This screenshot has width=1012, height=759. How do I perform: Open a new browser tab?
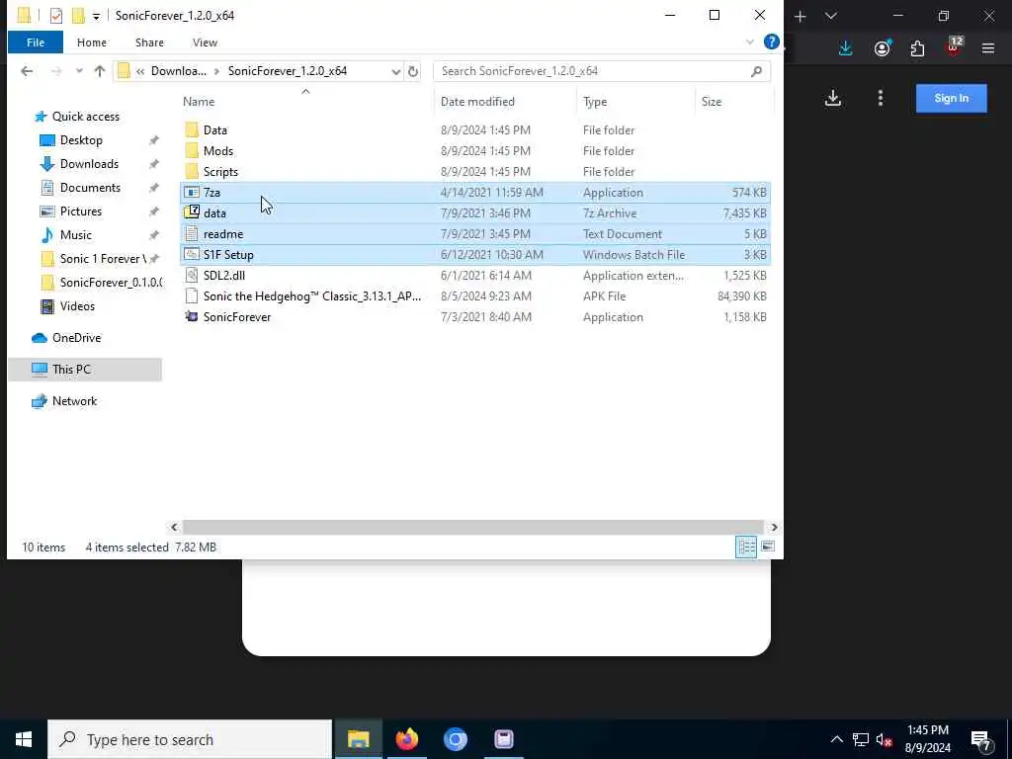point(801,16)
